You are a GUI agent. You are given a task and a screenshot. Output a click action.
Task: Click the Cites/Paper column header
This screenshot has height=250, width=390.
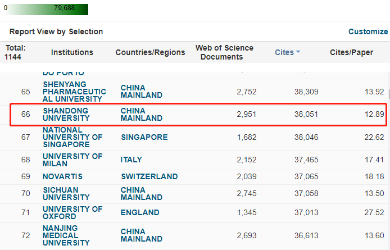tap(351, 52)
